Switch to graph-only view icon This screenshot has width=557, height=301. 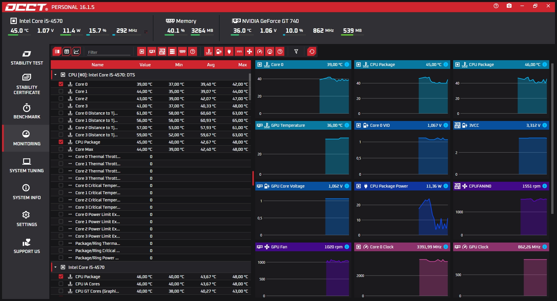click(x=76, y=52)
